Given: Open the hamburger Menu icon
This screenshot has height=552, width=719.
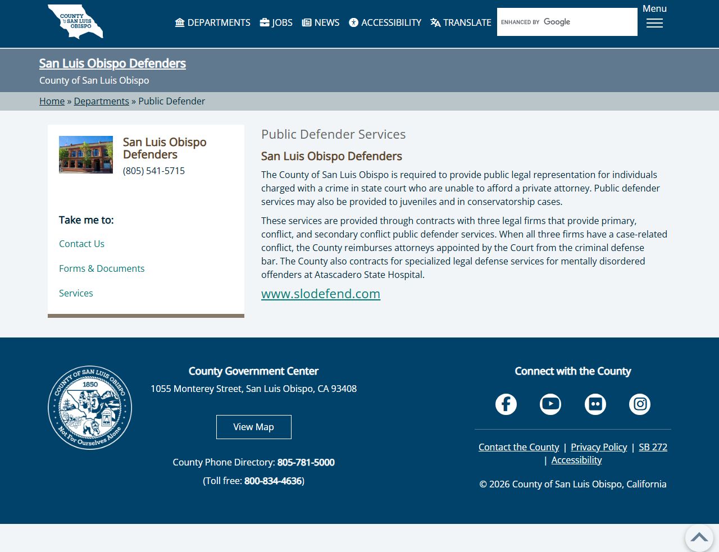Looking at the screenshot, I should pyautogui.click(x=654, y=23).
